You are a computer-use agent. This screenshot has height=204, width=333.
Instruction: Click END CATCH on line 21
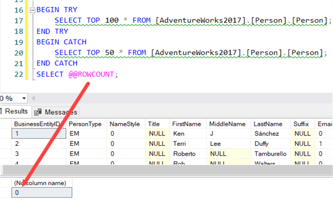point(57,63)
